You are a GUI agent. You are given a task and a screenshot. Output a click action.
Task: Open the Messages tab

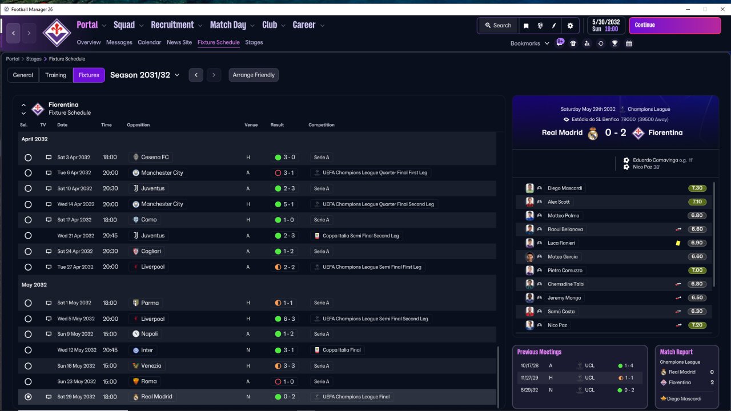tap(119, 42)
